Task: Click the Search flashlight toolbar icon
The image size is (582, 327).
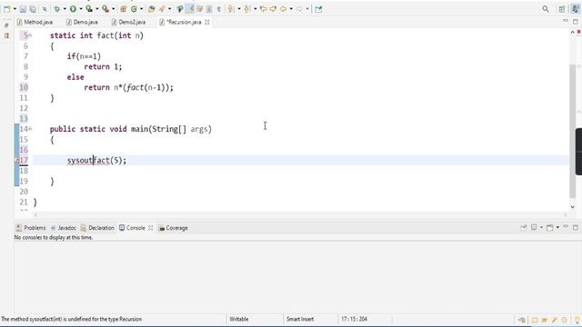Action: pos(162,9)
